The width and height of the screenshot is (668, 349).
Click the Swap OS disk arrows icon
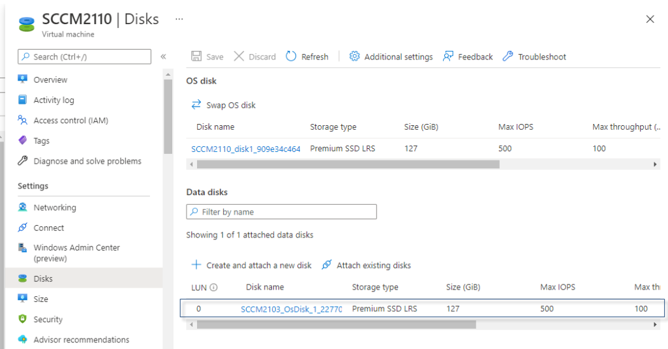[196, 104]
